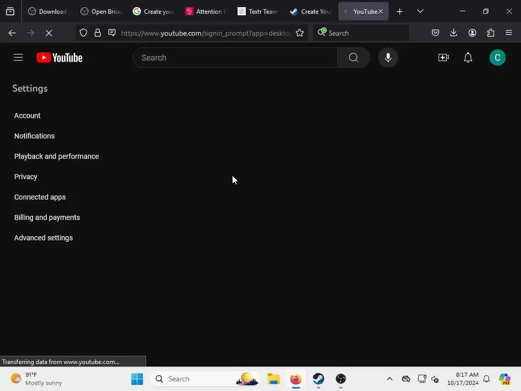The image size is (521, 391).
Task: Click the YouTube search input field
Action: (235, 58)
